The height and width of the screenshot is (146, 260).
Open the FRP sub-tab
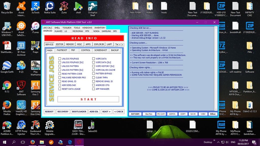coord(73,50)
